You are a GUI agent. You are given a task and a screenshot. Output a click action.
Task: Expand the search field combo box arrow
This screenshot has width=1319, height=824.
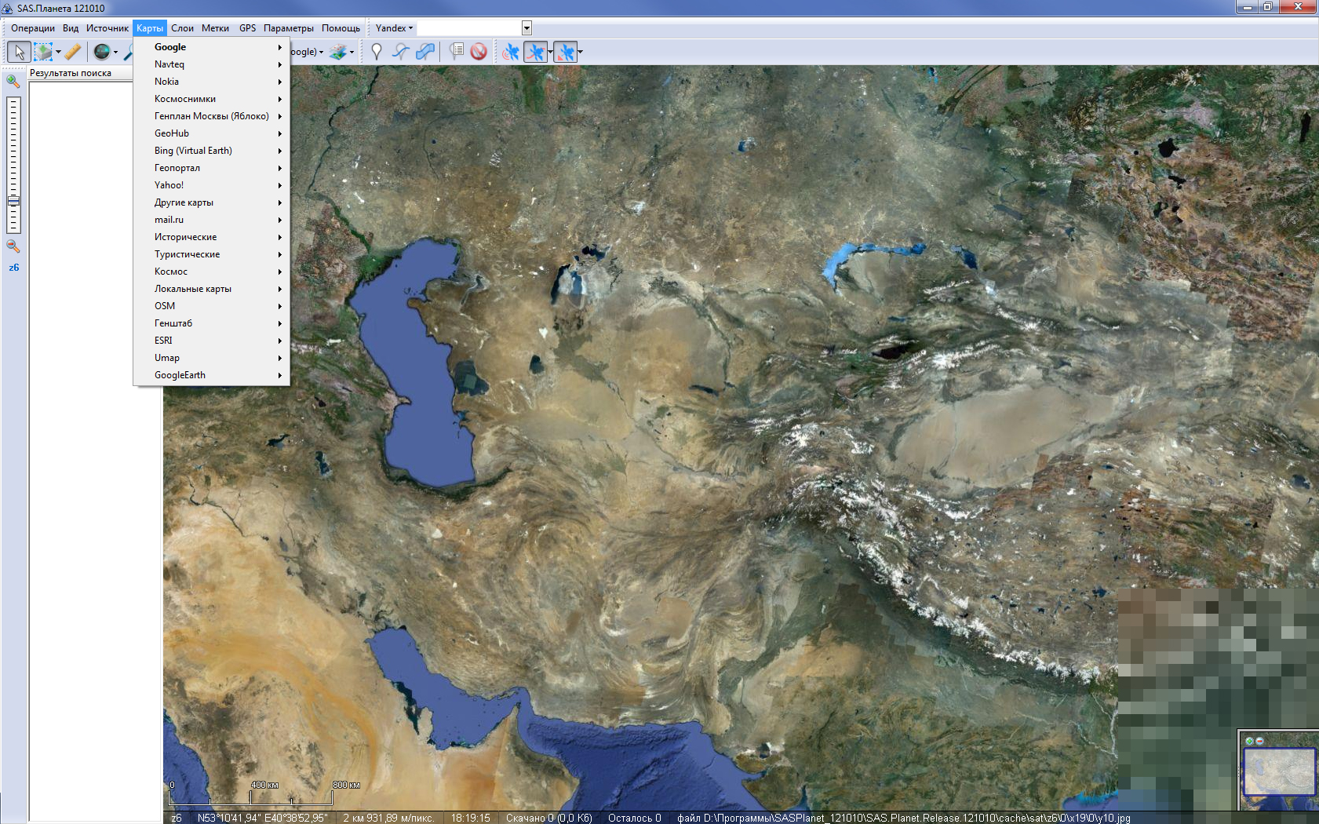coord(527,28)
